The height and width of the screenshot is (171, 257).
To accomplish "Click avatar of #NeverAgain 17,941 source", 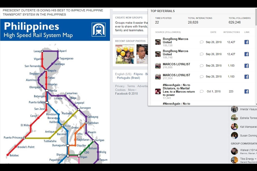I will (158, 91).
